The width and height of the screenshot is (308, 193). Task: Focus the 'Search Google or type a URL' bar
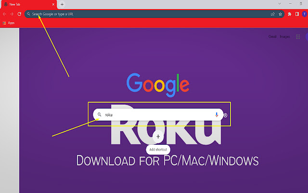coord(154,14)
